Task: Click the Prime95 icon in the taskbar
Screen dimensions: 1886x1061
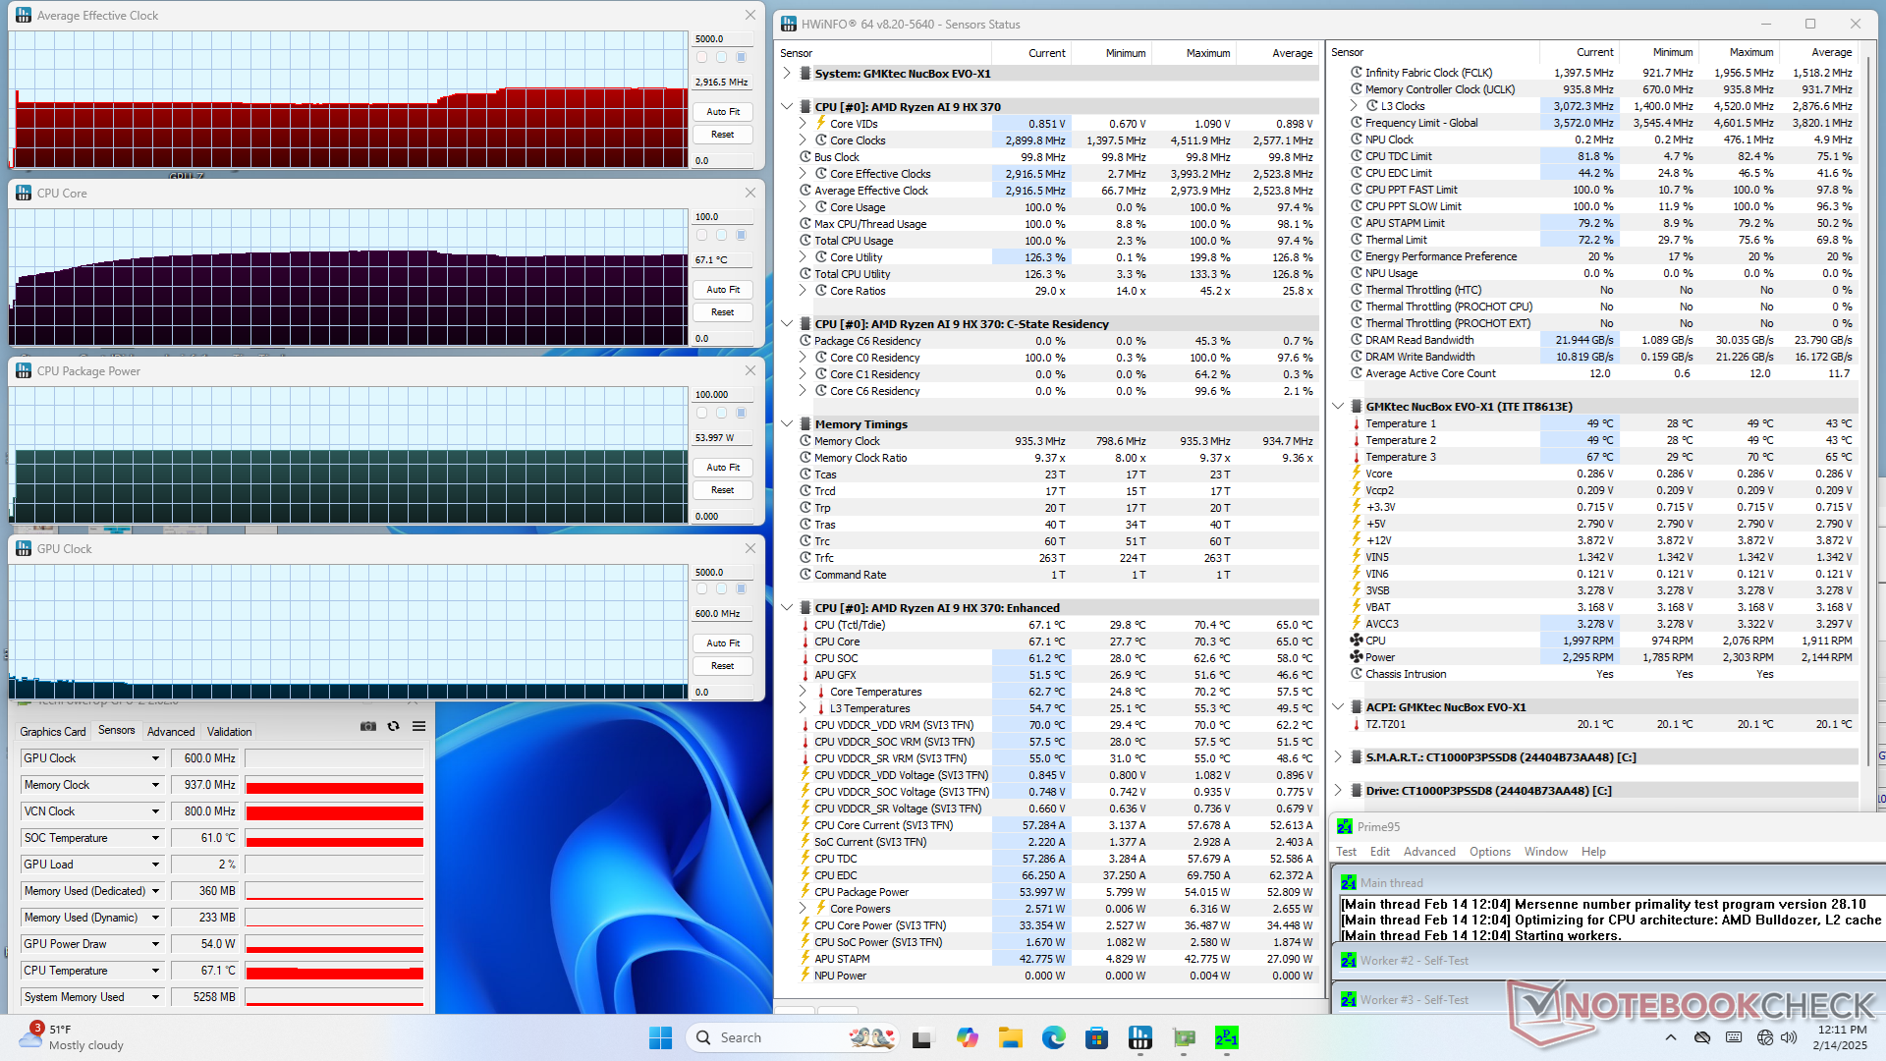Action: pos(1226,1037)
